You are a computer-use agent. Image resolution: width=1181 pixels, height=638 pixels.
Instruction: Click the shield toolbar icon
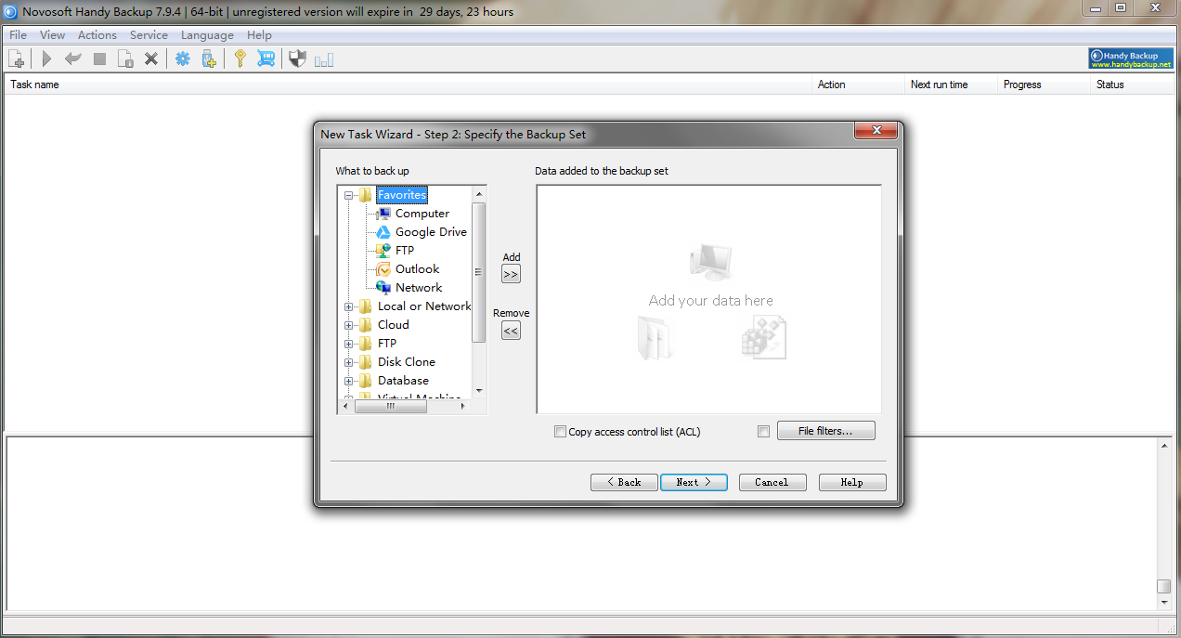pyautogui.click(x=297, y=59)
